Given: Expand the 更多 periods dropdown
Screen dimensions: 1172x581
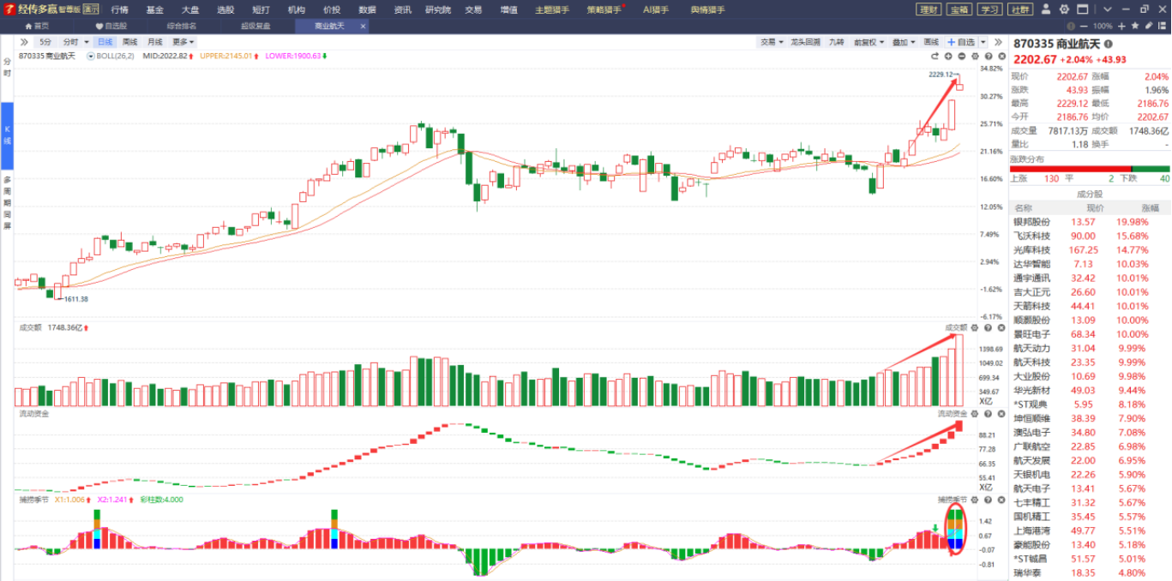Looking at the screenshot, I should click(183, 42).
